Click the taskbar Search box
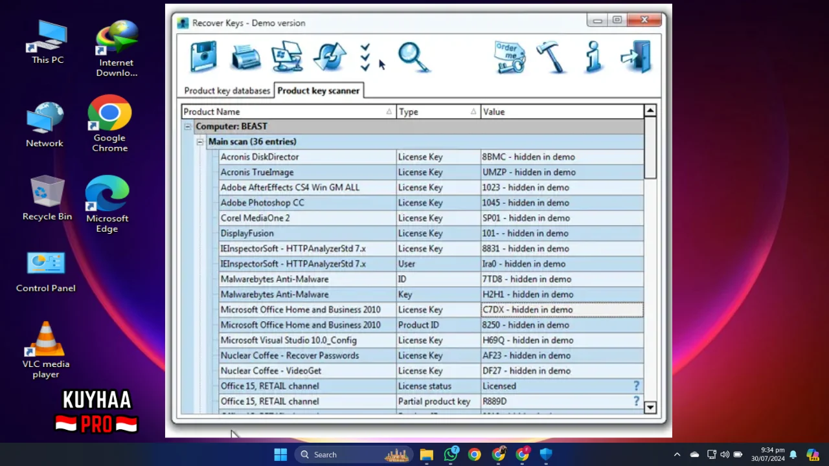Screen dimensions: 829x466 coord(355,454)
